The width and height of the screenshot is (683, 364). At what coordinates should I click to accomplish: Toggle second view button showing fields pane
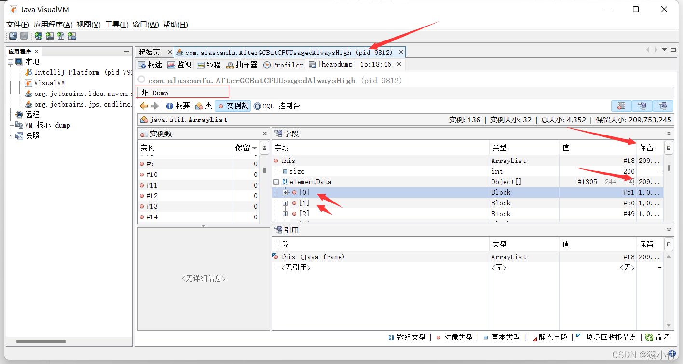point(642,106)
